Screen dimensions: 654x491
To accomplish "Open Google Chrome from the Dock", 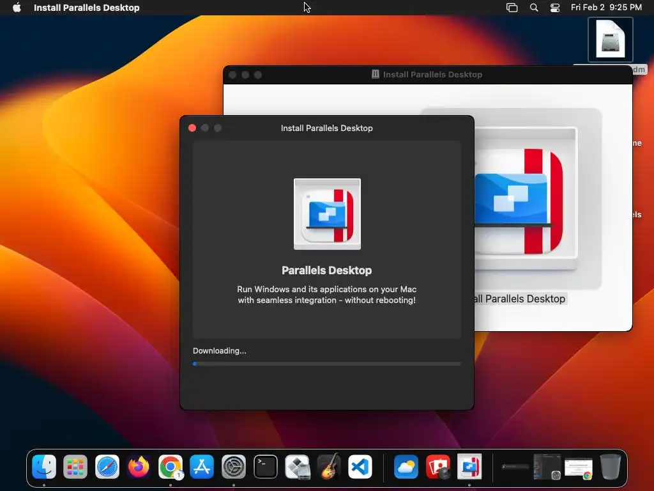I will 170,466.
